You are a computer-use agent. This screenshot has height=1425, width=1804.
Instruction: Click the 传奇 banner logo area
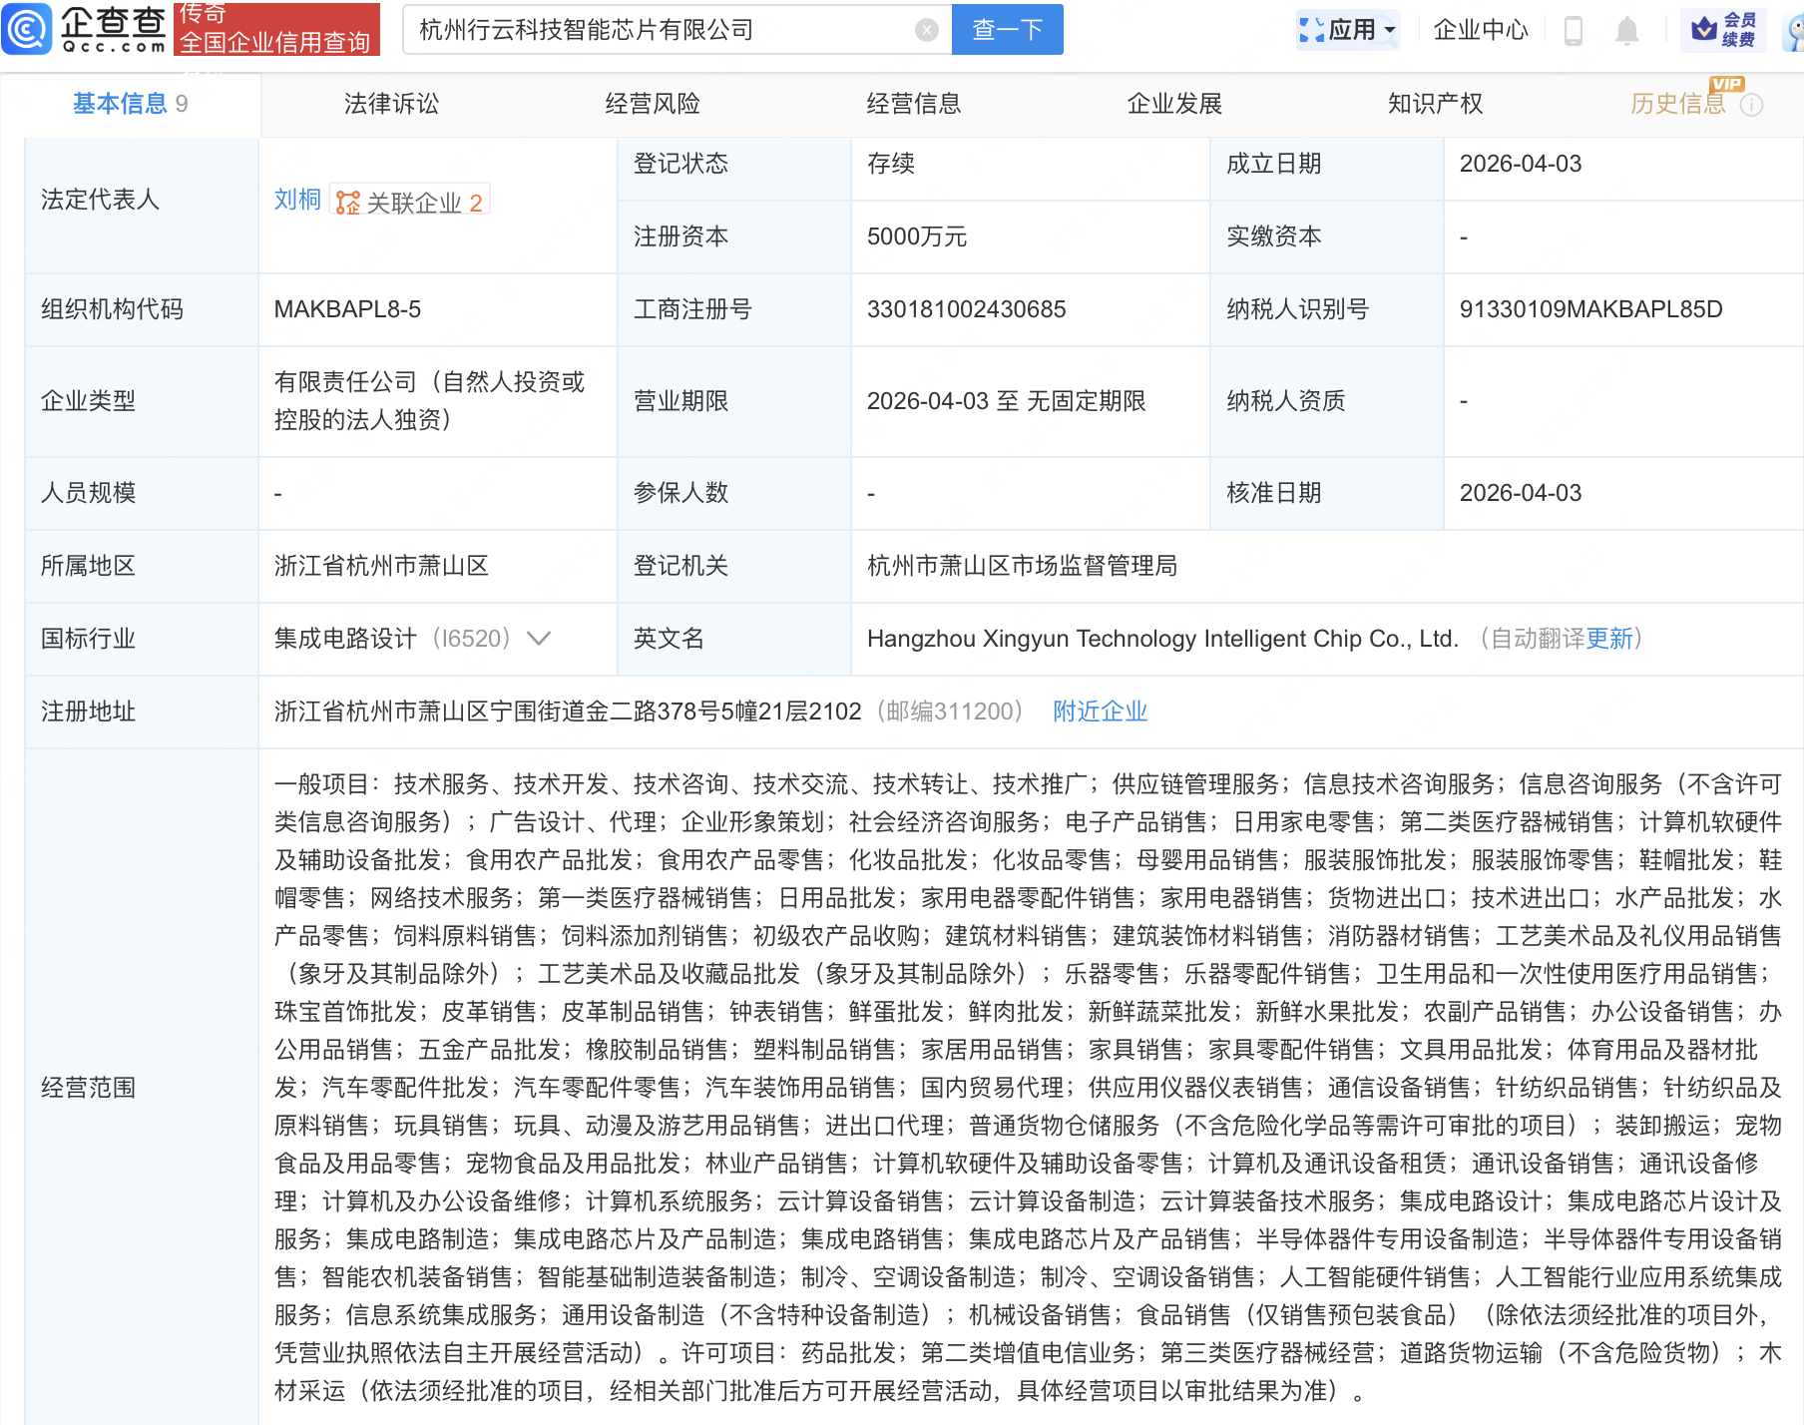point(276,29)
